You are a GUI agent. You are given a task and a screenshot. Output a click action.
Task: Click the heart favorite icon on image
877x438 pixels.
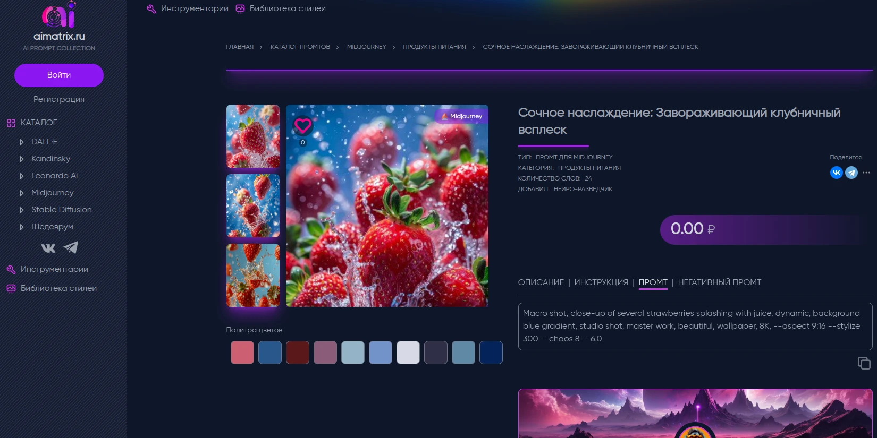[x=303, y=126]
